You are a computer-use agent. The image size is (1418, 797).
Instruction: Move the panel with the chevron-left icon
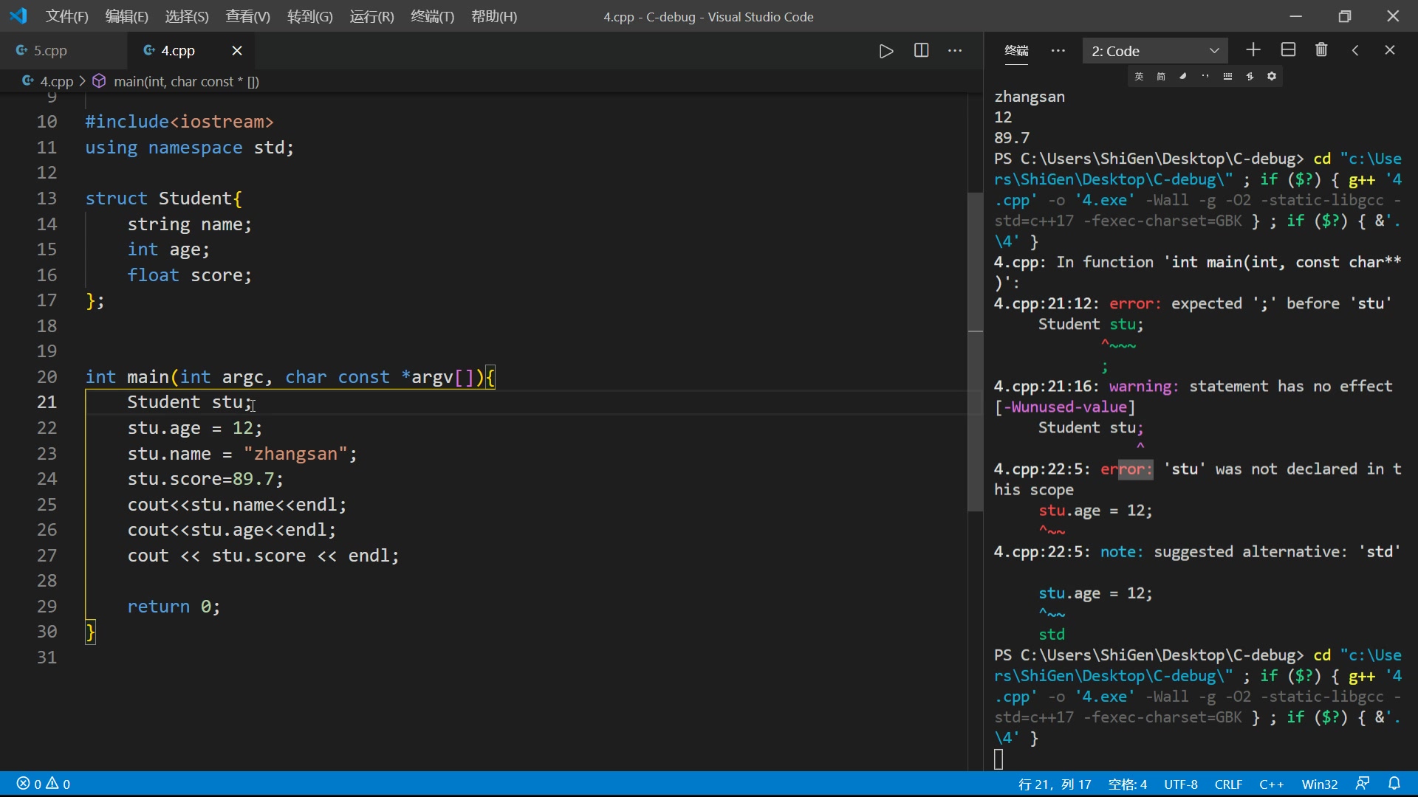(1355, 50)
